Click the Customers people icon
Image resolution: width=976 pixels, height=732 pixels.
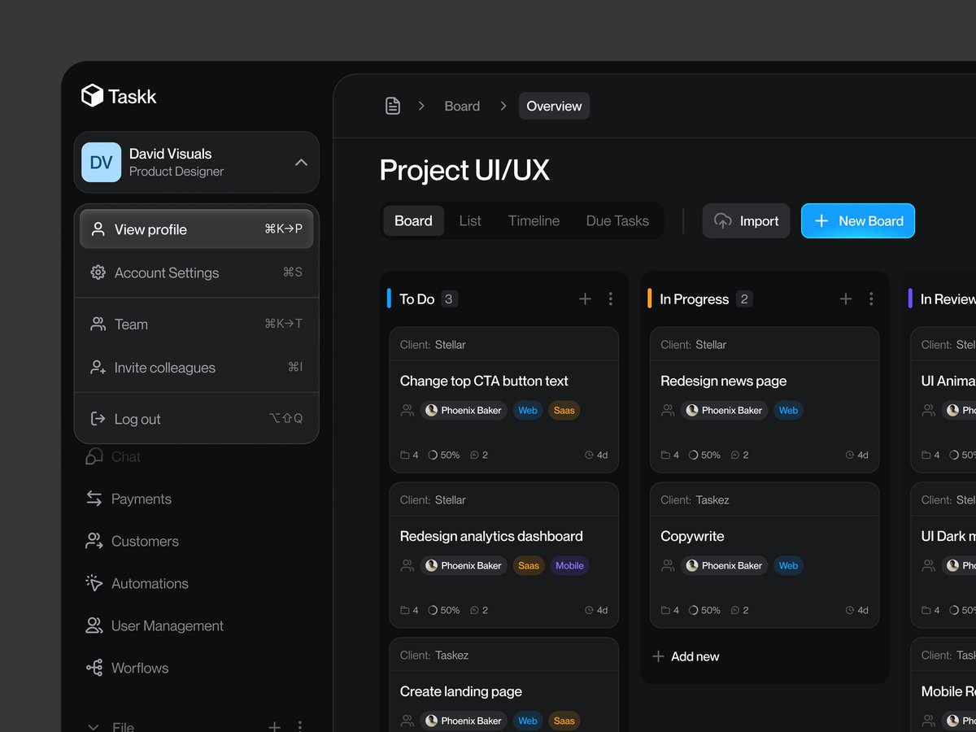pyautogui.click(x=94, y=541)
